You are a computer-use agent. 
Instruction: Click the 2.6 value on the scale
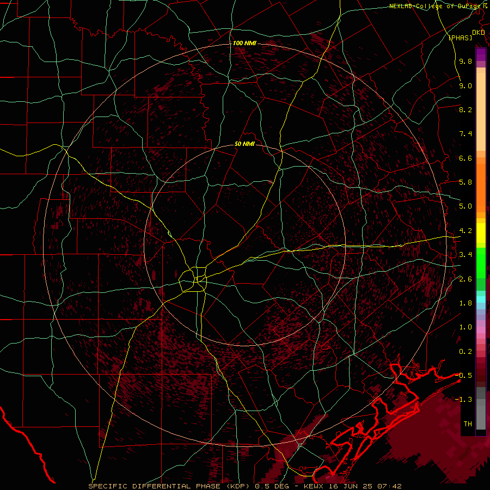[465, 279]
